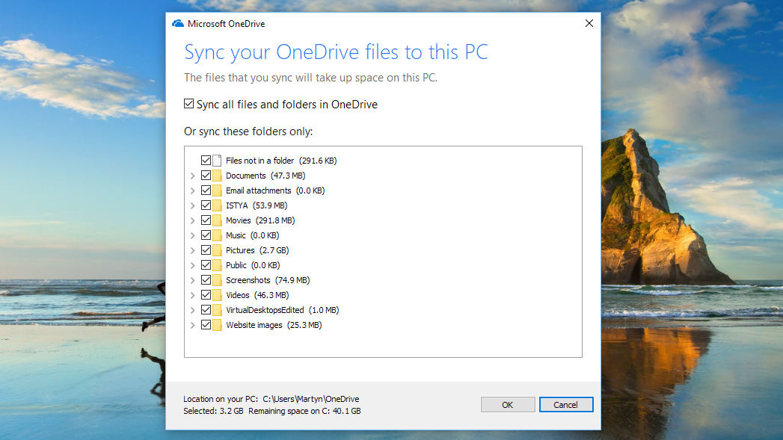This screenshot has width=783, height=440.
Task: Toggle the Videos folder checkbox
Action: (x=206, y=295)
